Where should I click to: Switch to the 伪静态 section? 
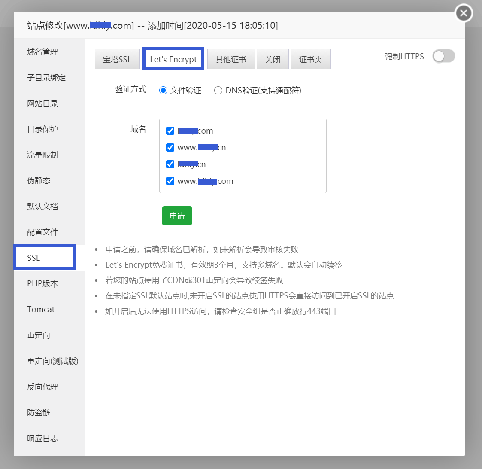[x=39, y=180]
